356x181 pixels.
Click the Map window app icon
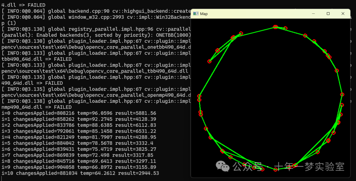point(195,14)
